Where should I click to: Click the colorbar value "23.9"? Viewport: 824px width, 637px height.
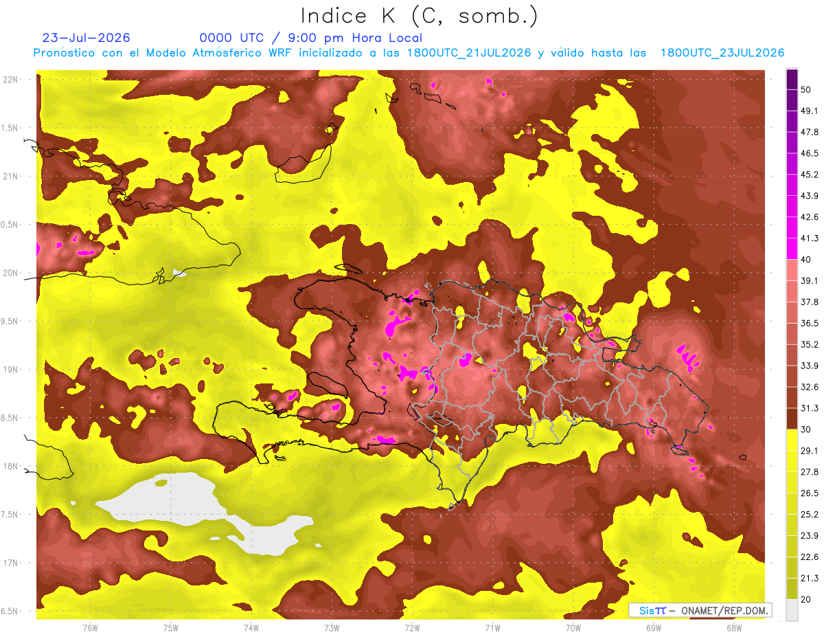pos(810,536)
